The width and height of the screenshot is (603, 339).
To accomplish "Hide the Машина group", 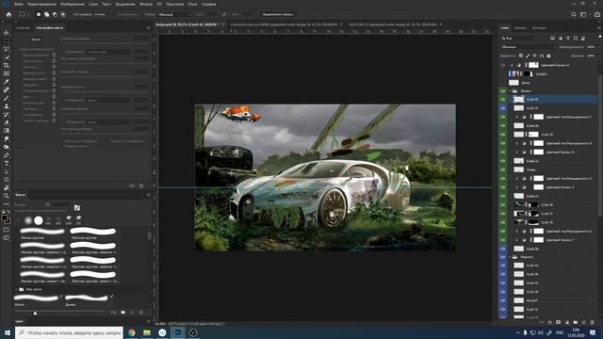I will point(502,257).
